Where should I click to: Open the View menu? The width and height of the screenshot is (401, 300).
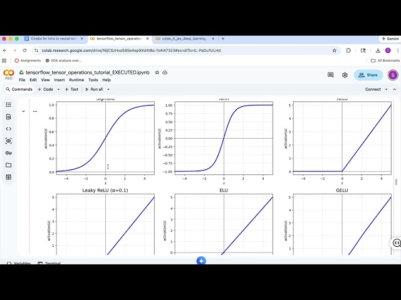[46, 80]
